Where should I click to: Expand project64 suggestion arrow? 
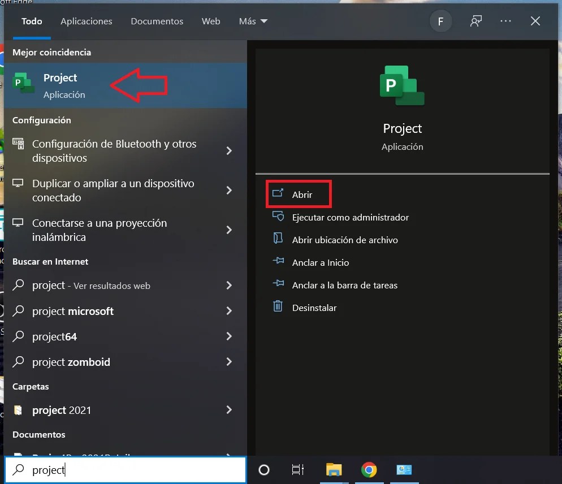pos(230,336)
